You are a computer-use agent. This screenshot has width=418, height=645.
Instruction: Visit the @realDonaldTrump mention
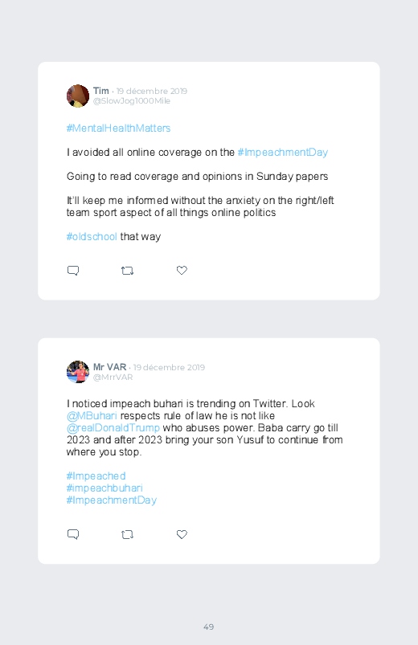click(113, 428)
